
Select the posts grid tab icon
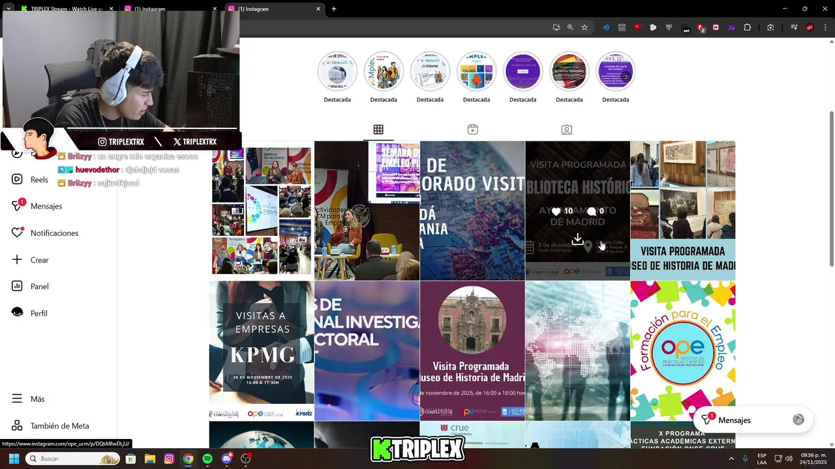(378, 130)
